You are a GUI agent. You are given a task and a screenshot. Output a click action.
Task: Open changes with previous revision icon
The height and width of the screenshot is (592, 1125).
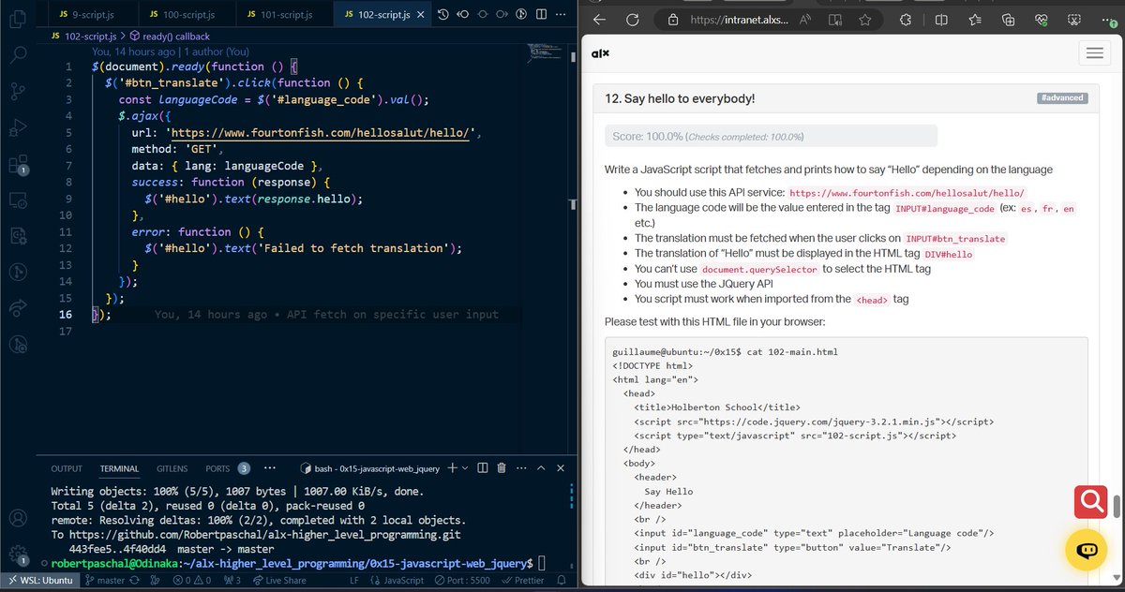point(463,14)
